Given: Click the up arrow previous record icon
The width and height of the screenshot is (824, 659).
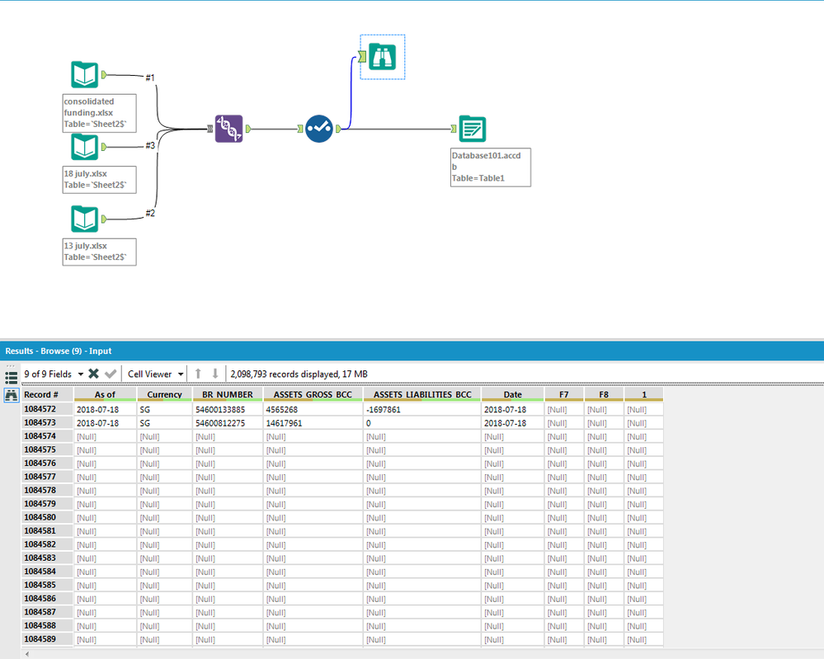Looking at the screenshot, I should point(198,374).
